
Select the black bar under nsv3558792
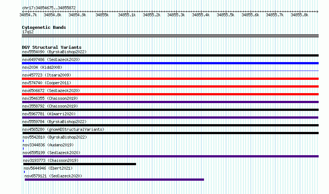click(x=170, y=110)
